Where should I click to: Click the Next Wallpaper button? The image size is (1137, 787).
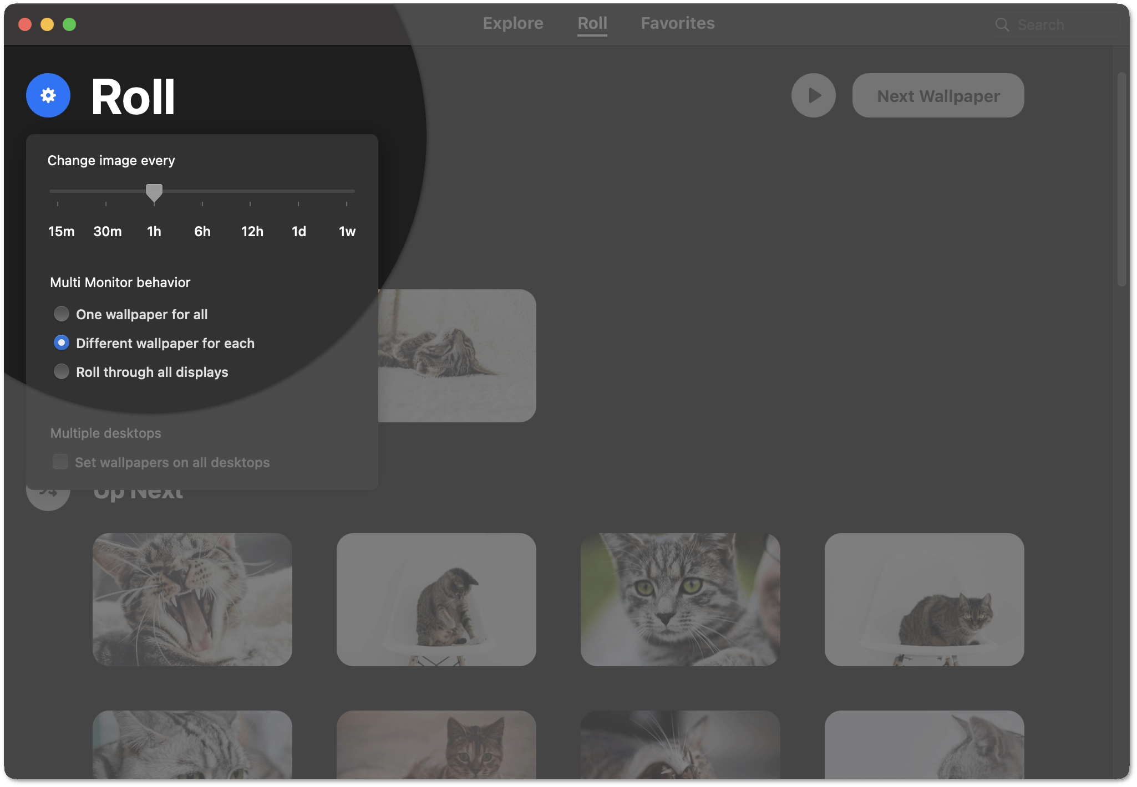coord(938,95)
